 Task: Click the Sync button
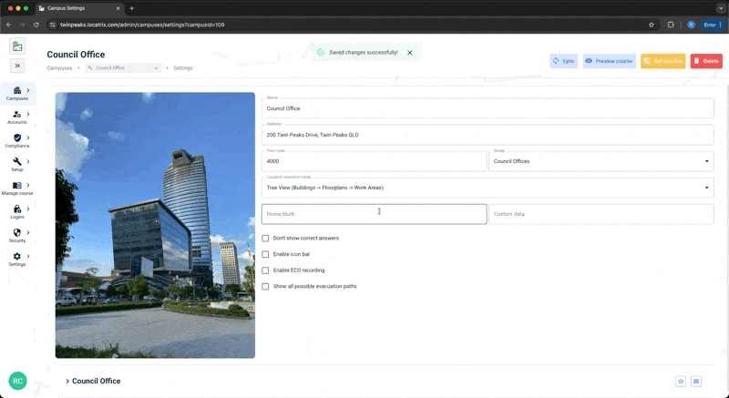tap(563, 61)
